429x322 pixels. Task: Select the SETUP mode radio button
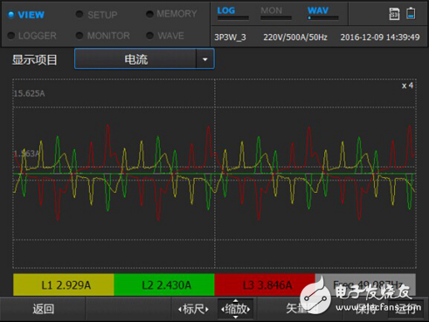pos(80,14)
